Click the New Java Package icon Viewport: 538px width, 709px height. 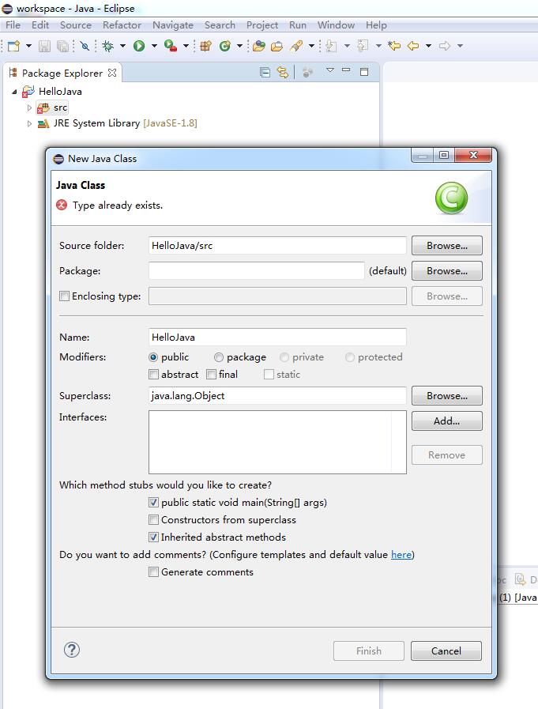[205, 46]
